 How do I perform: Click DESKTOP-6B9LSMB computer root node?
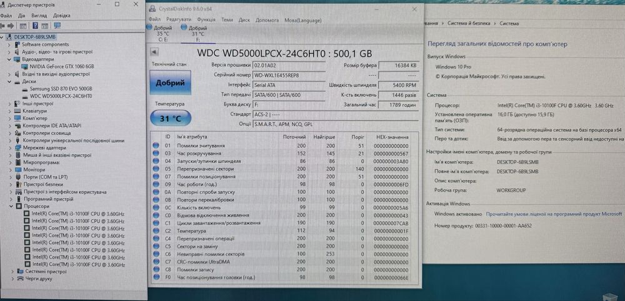34,37
